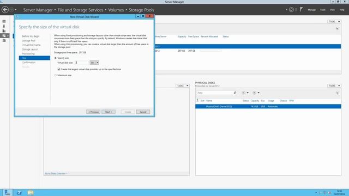The height and width of the screenshot is (196, 349).
Task: Click Volumes breadcrumb in header
Action: tap(116, 10)
